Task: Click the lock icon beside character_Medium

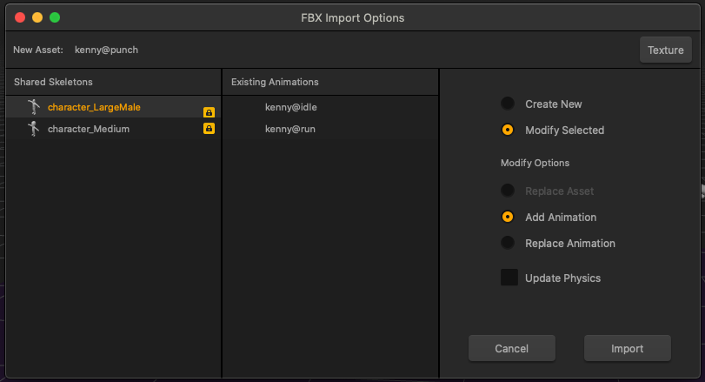Action: pos(209,129)
